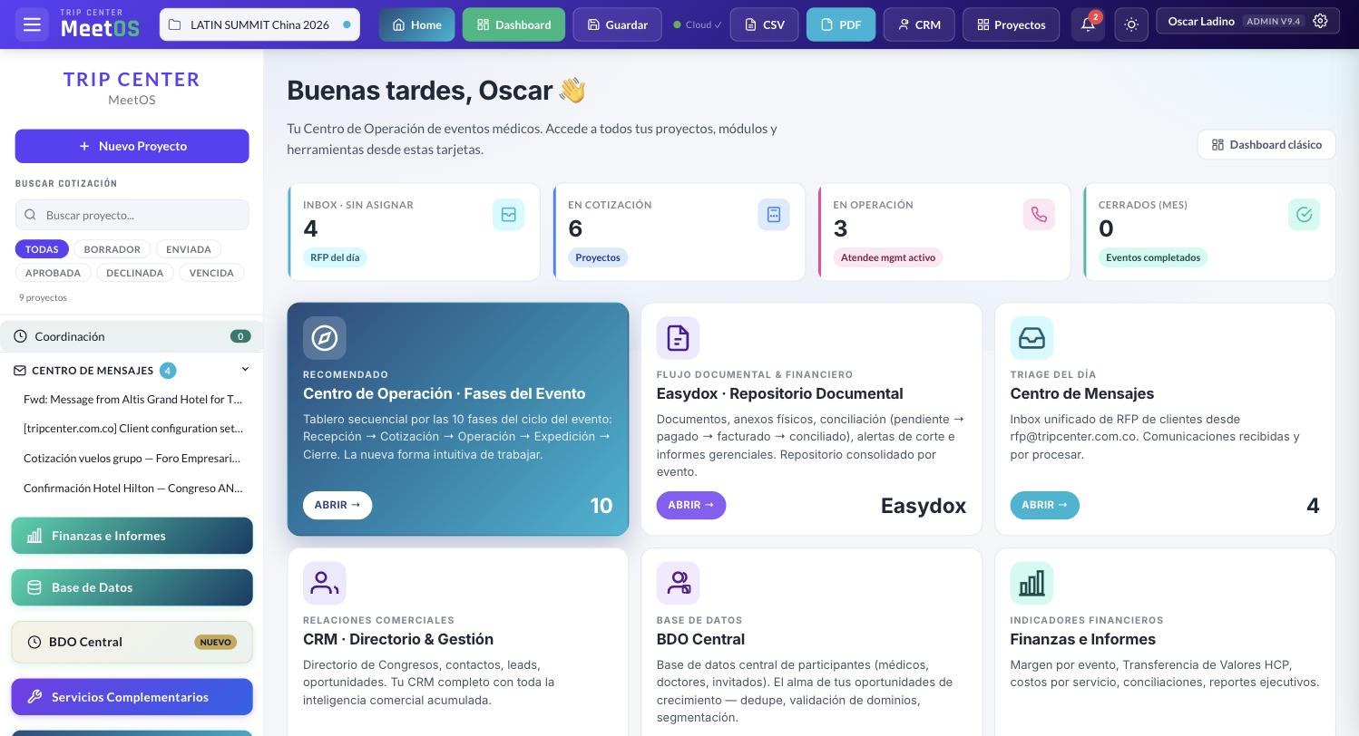Click ABRIR on the Easydox card
1359x736 pixels.
(691, 505)
